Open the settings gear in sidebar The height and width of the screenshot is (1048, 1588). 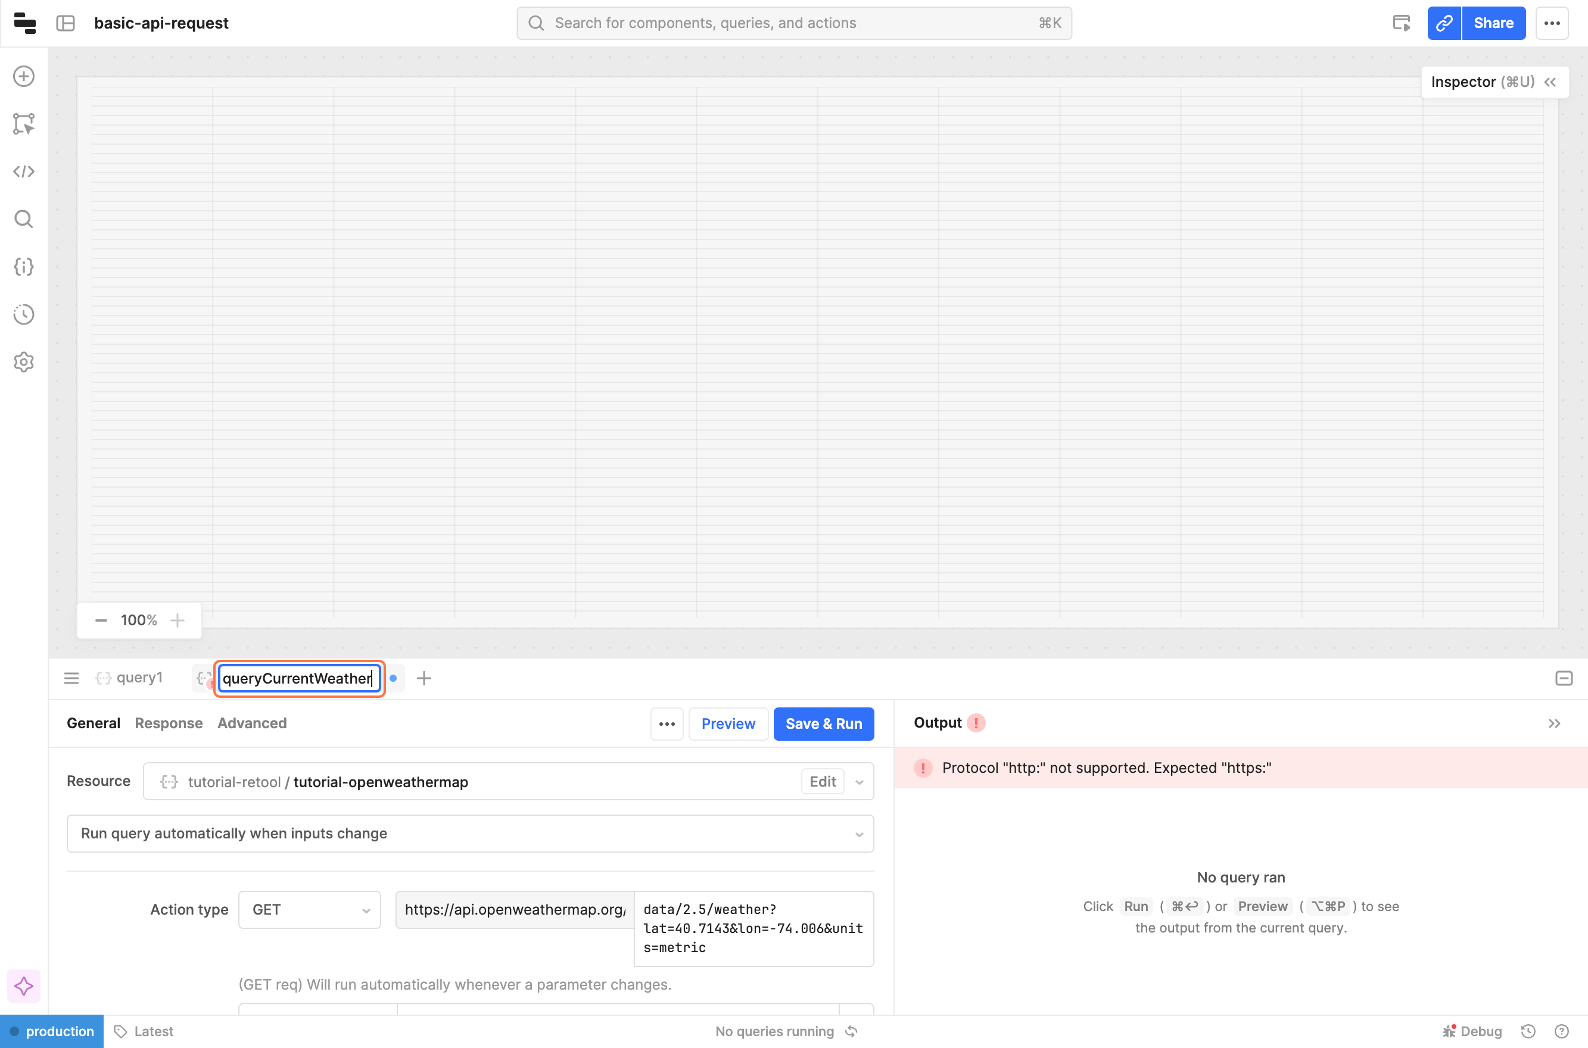click(x=24, y=362)
